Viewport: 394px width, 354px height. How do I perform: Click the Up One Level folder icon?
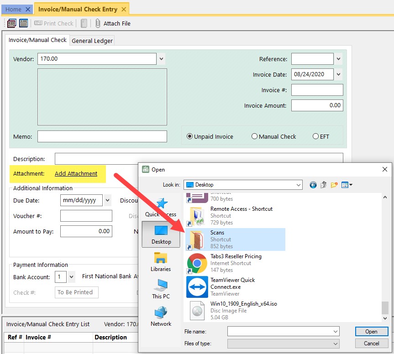324,184
